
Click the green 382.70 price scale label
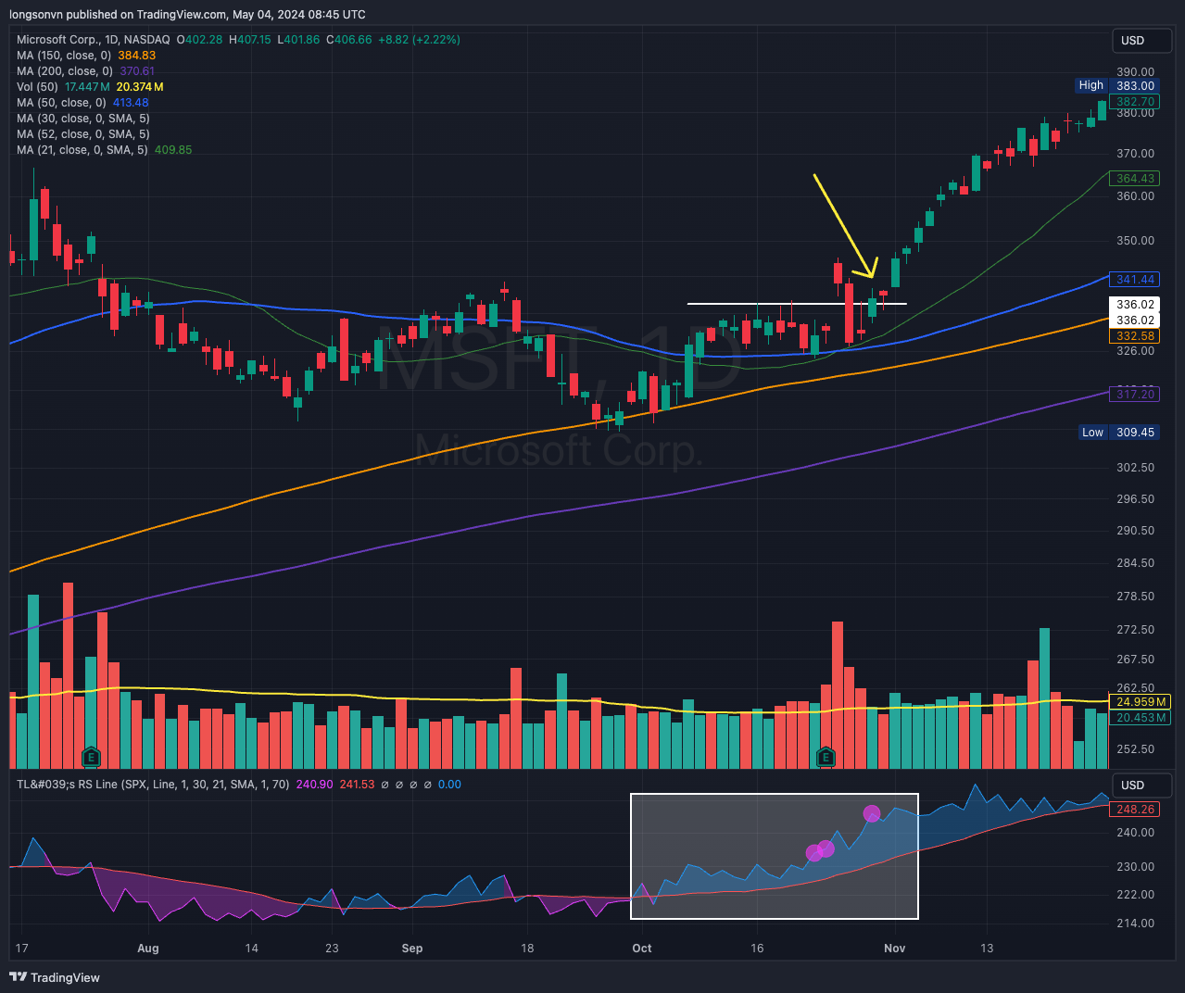[x=1135, y=102]
